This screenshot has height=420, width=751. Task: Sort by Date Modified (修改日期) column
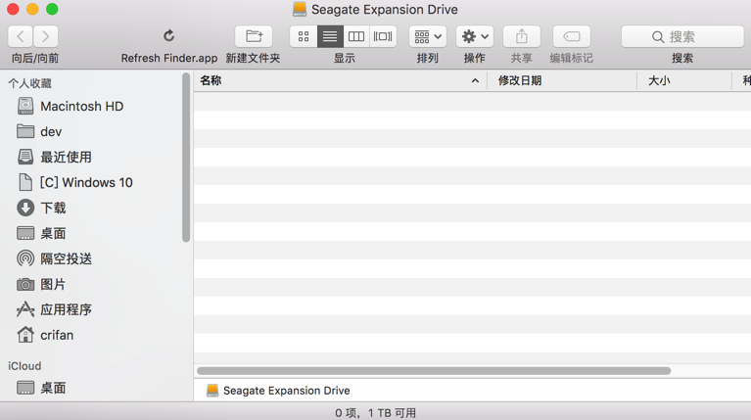520,80
